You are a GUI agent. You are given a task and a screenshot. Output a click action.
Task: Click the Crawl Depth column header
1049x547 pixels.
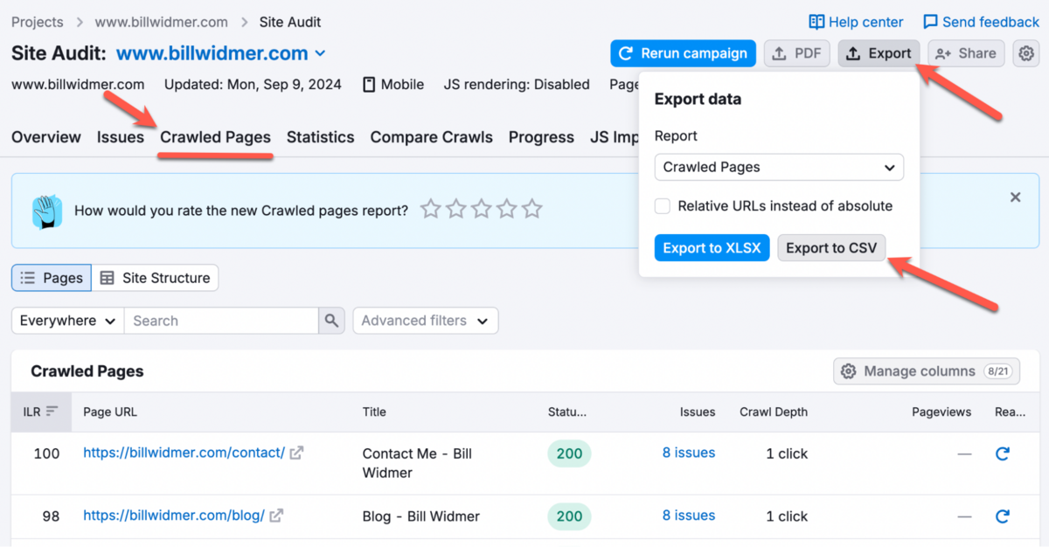coord(774,412)
